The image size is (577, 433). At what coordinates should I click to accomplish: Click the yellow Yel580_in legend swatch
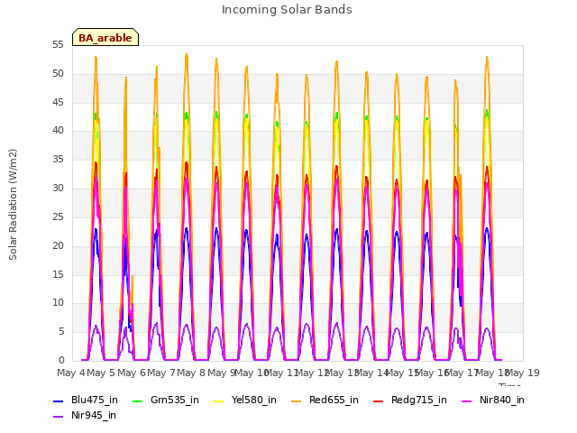218,401
